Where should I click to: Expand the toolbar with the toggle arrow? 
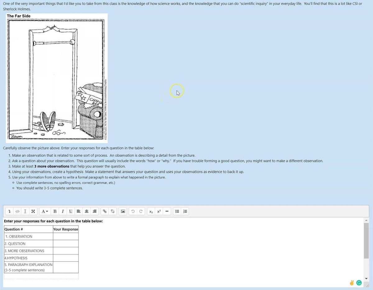(x=10, y=211)
